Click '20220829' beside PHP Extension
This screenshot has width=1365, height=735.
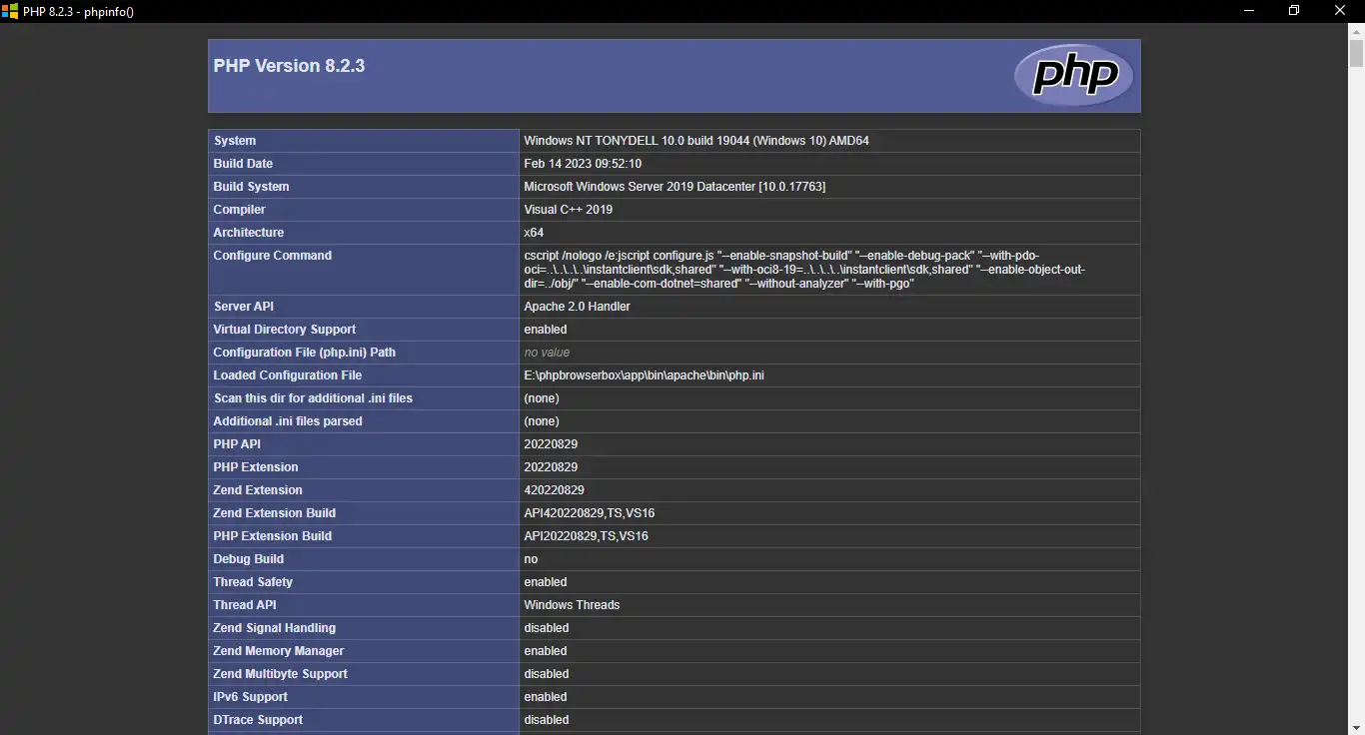coord(551,467)
